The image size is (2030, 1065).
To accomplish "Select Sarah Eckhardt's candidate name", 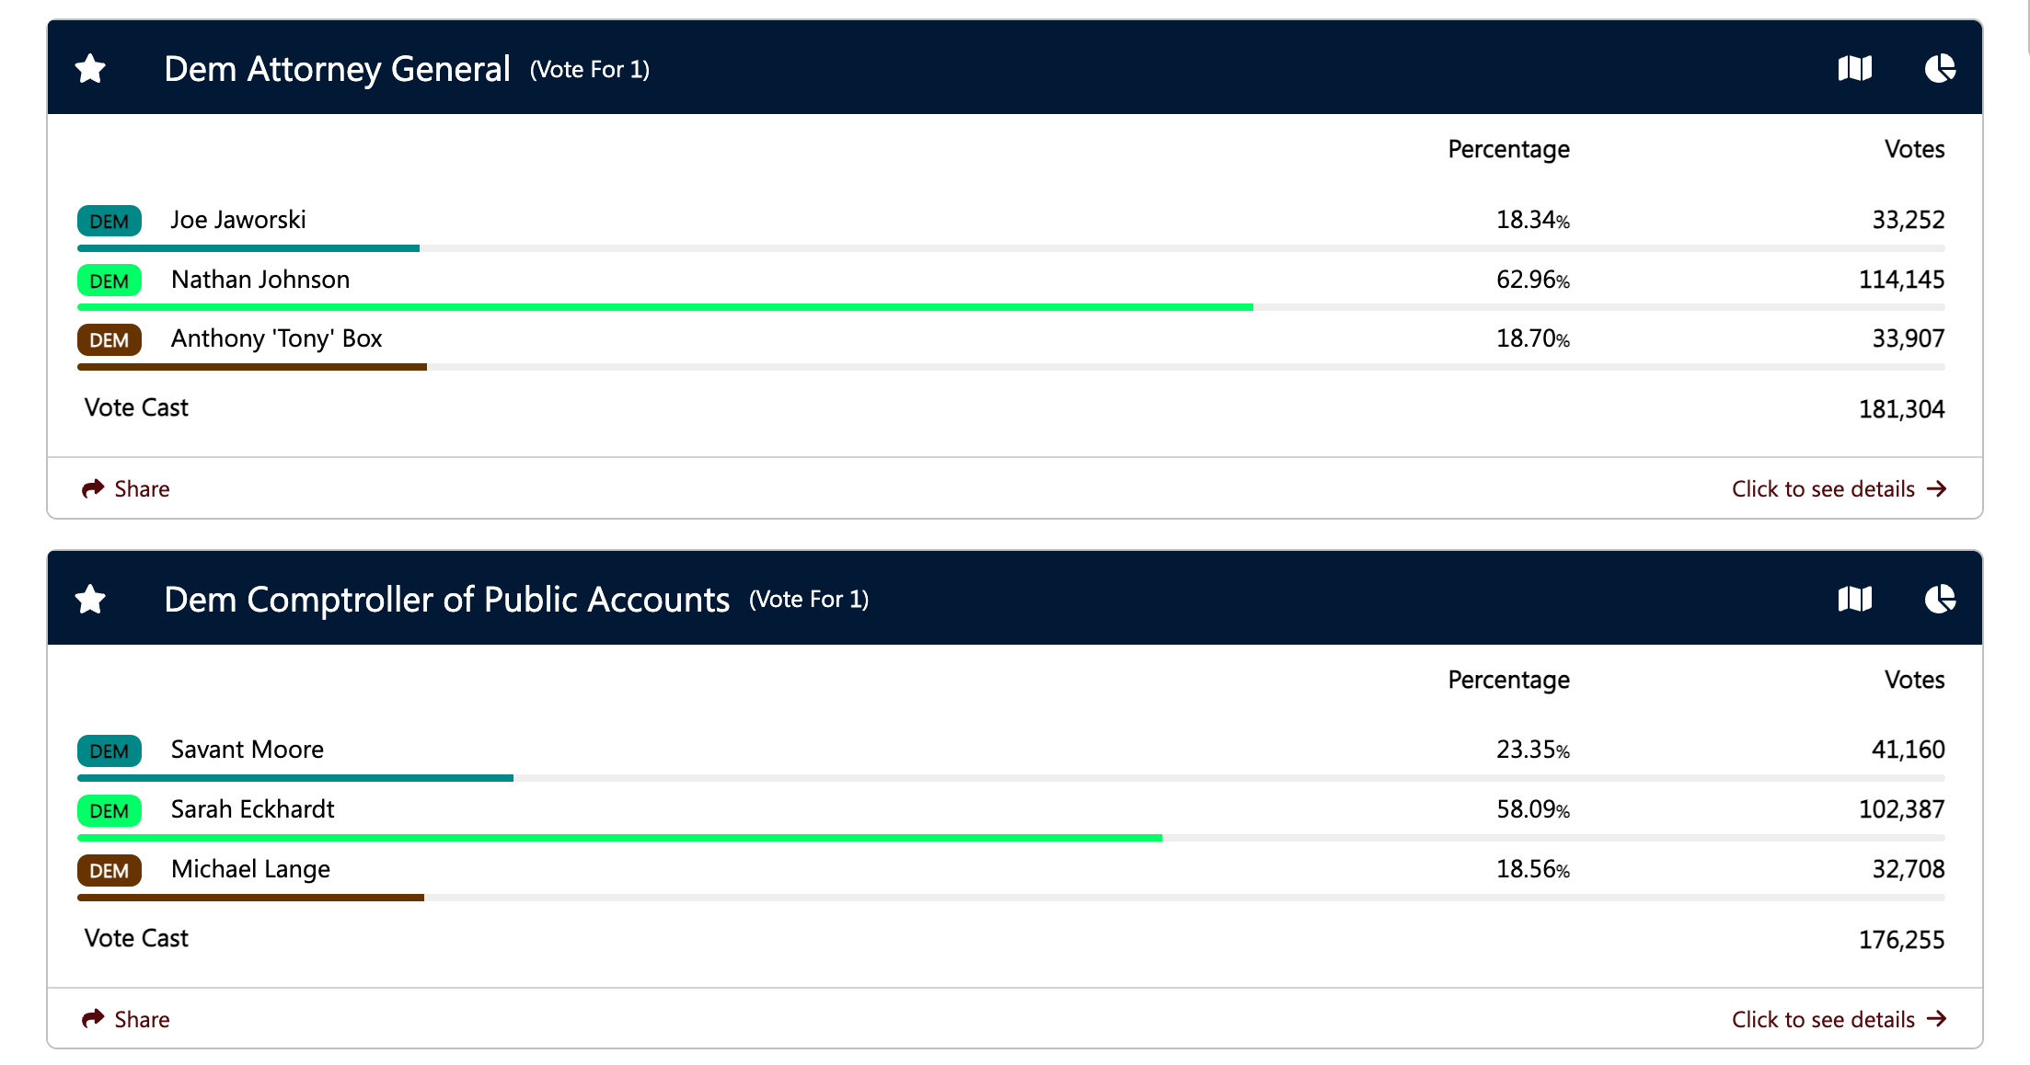I will 252,809.
